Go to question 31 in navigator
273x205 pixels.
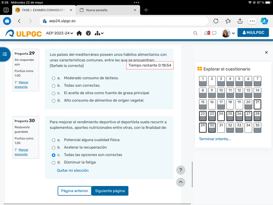(221, 128)
